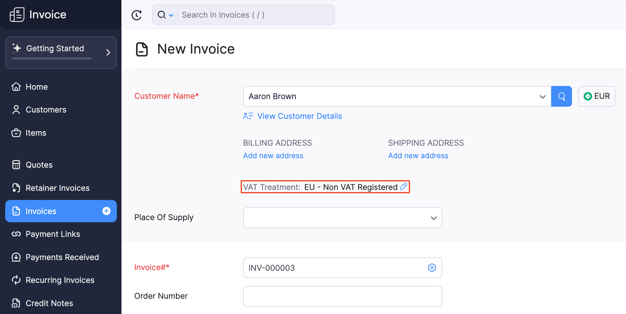Click the refresh icon in the toolbar
Image resolution: width=626 pixels, height=314 pixels.
pos(136,15)
